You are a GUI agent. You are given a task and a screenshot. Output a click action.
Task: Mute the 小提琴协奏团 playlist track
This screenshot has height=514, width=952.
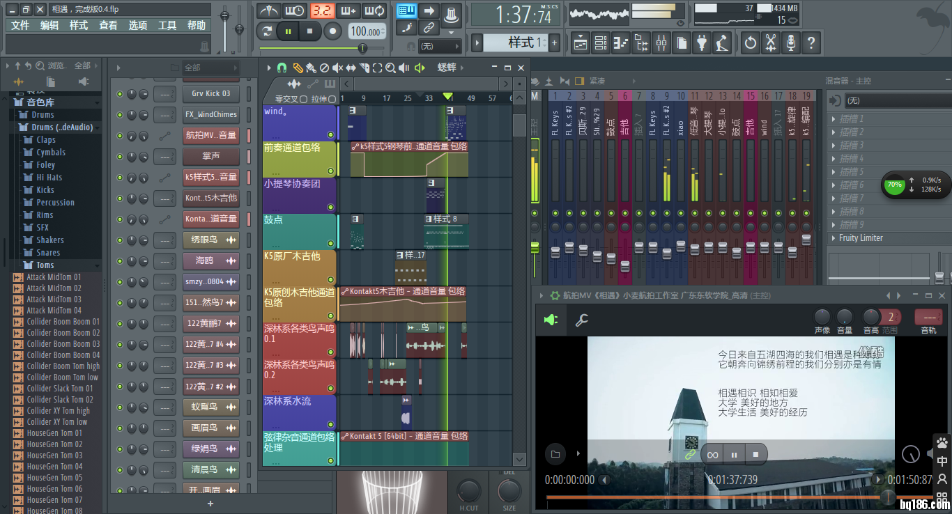pos(331,207)
